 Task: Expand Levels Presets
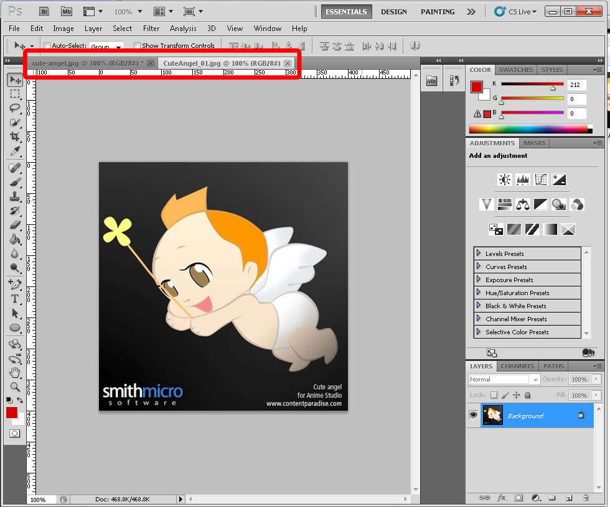(x=479, y=253)
